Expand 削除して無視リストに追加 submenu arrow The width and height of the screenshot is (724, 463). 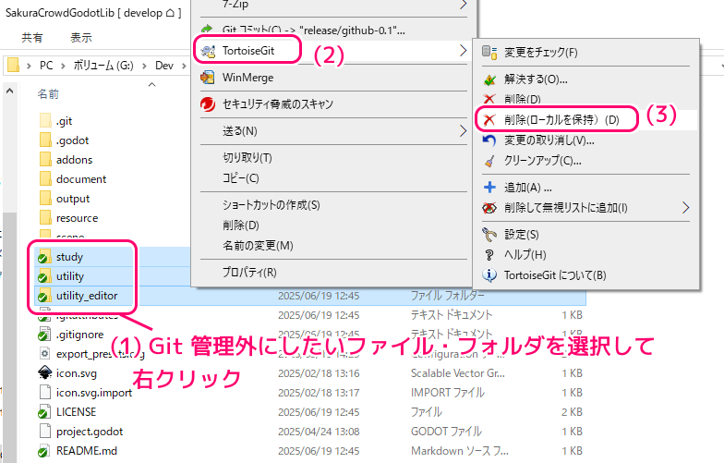tap(685, 208)
